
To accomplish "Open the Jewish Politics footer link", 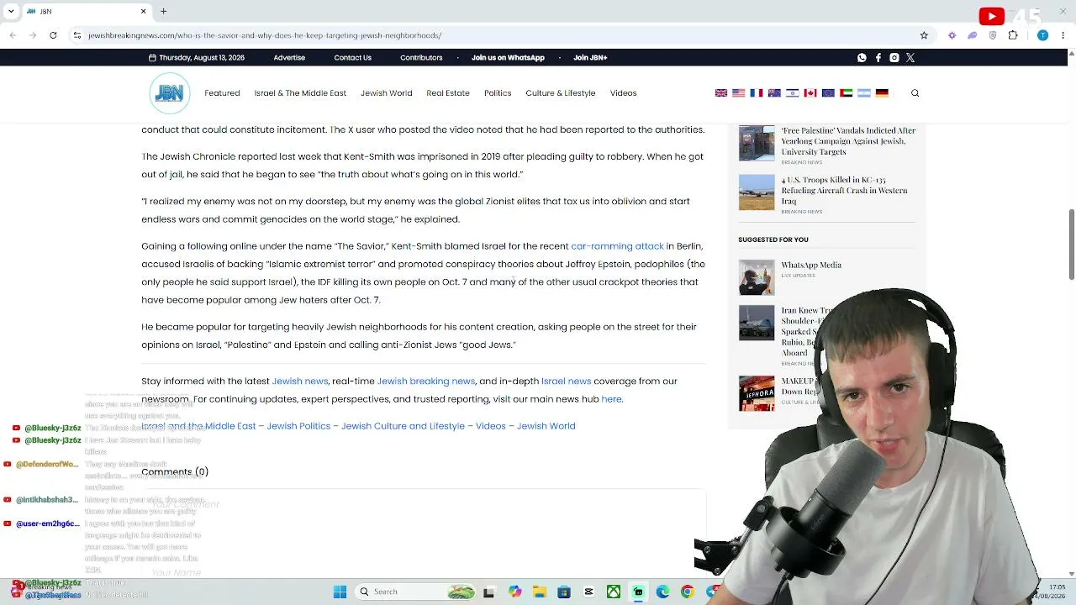I will pos(298,426).
